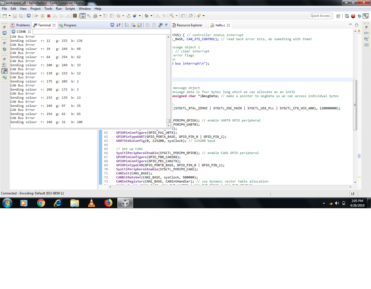Click the Chrome icon in the taskbar
The height and width of the screenshot is (289, 371).
coord(41,203)
